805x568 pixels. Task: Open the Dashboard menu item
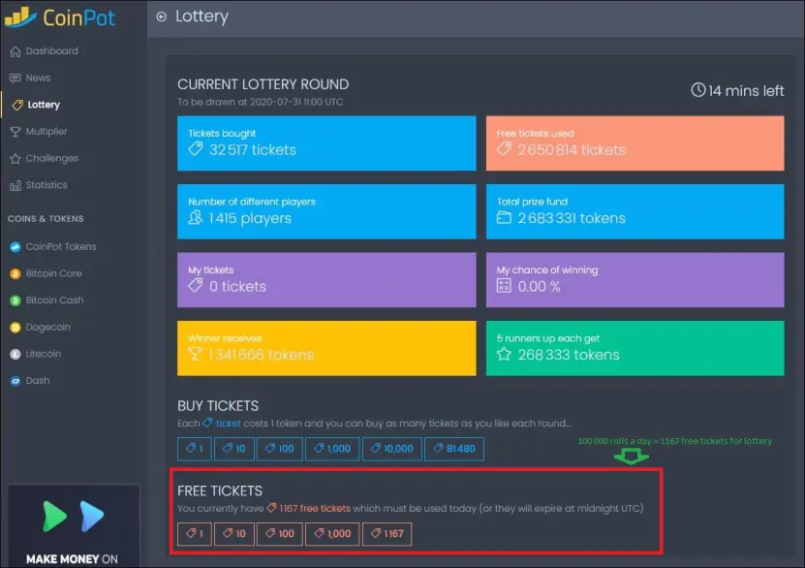click(52, 51)
